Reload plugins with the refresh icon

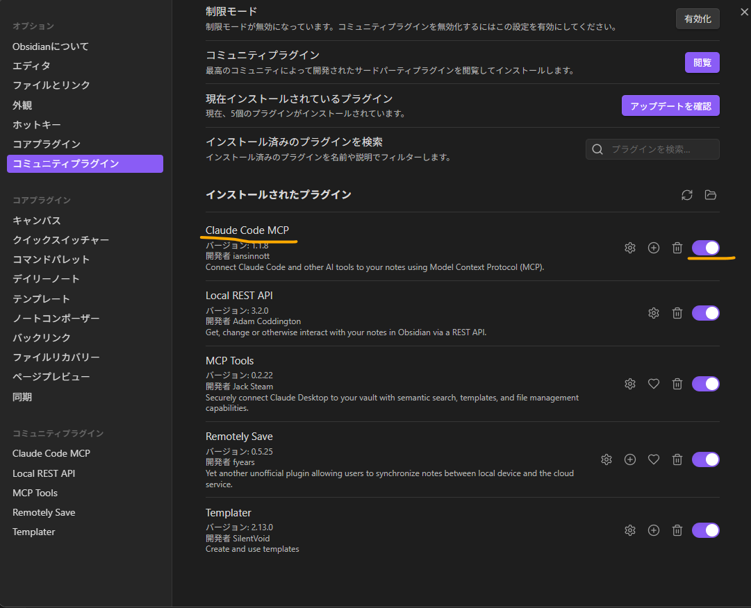click(x=687, y=195)
